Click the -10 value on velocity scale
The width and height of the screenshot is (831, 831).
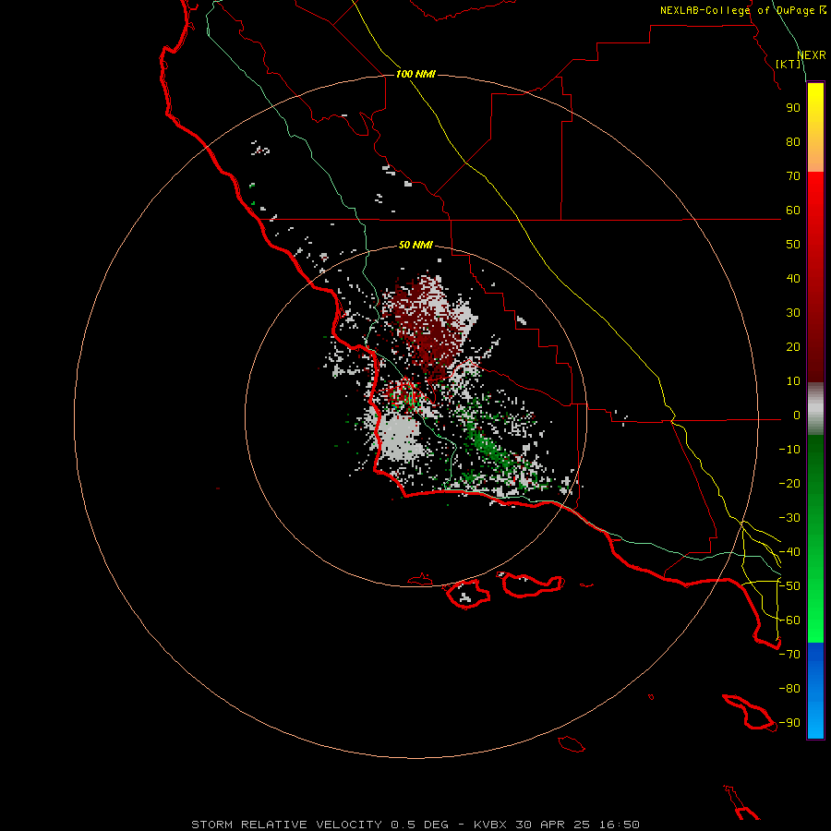pyautogui.click(x=789, y=450)
